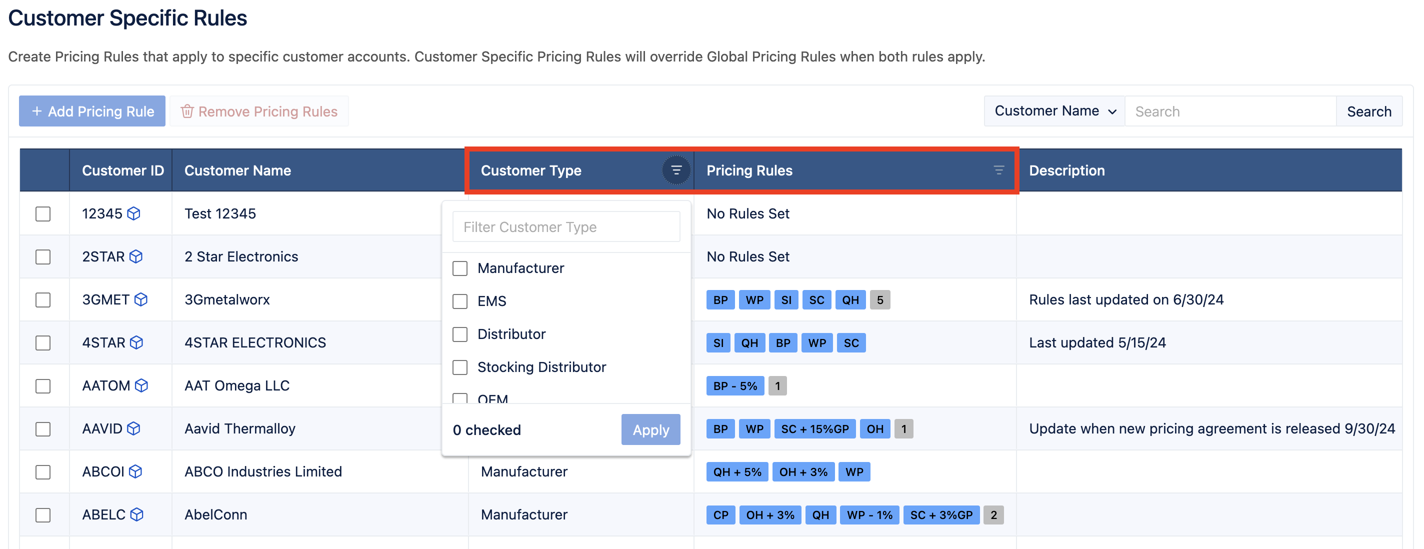Select the row checkbox for 3Gmetalworx
Image resolution: width=1424 pixels, height=549 pixels.
point(43,300)
